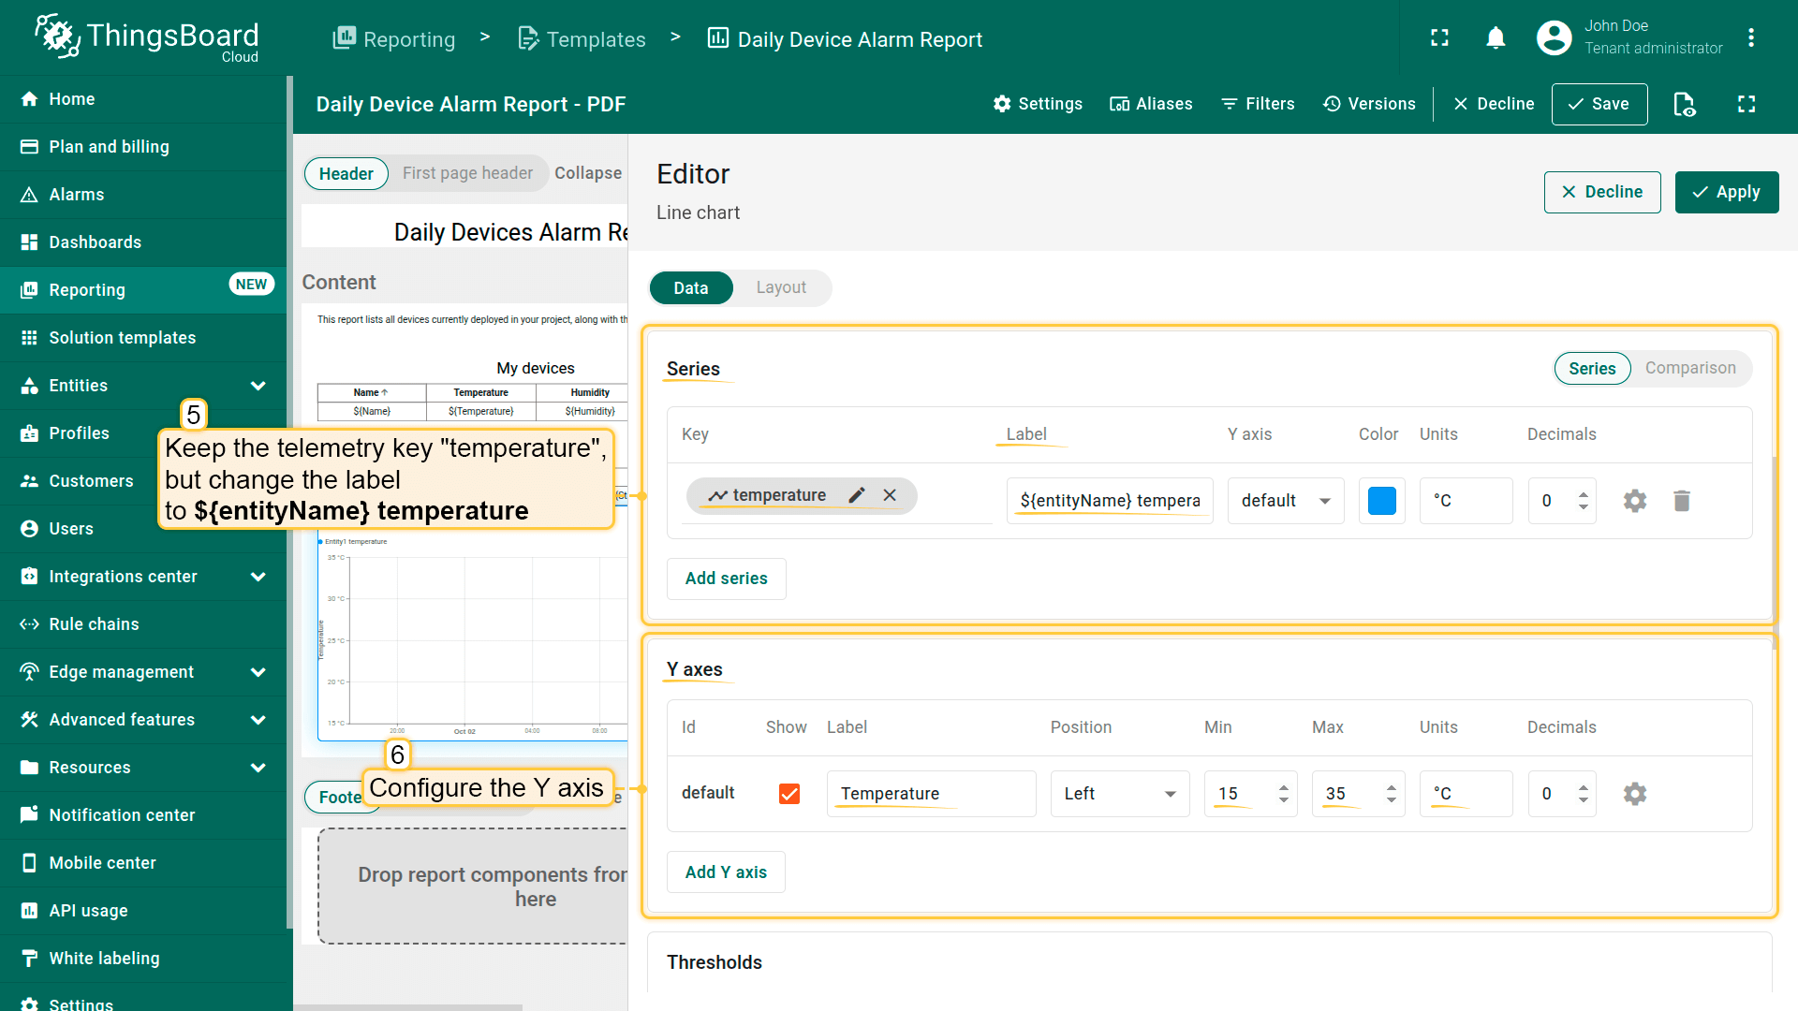Click the blue series color swatch
Screen dimensions: 1798x1011
[x=1381, y=501]
